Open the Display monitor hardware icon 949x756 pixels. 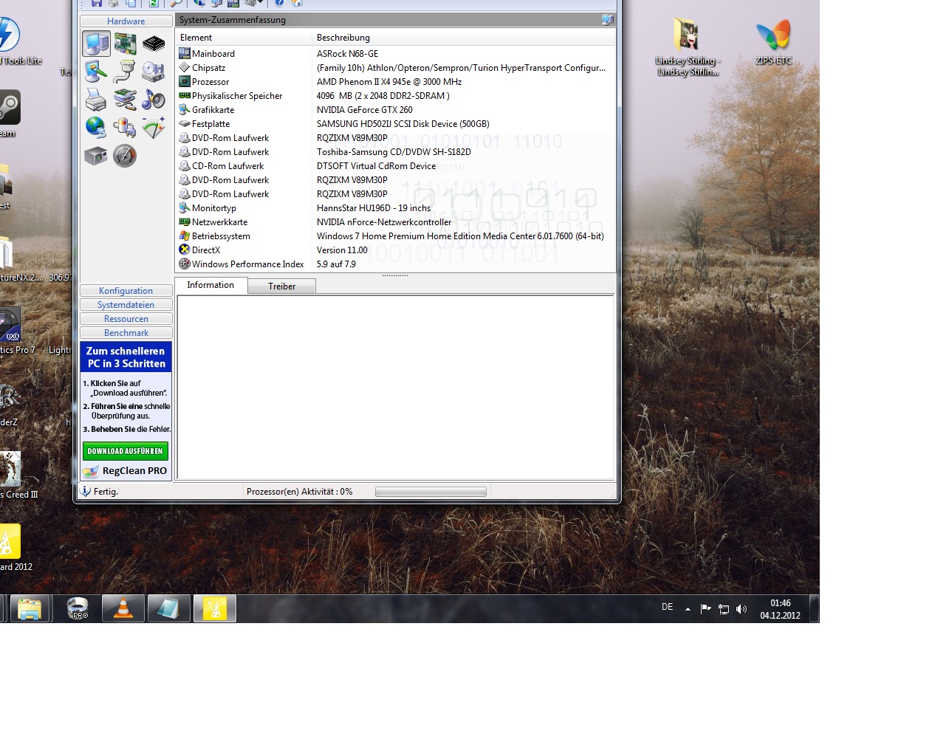point(96,72)
